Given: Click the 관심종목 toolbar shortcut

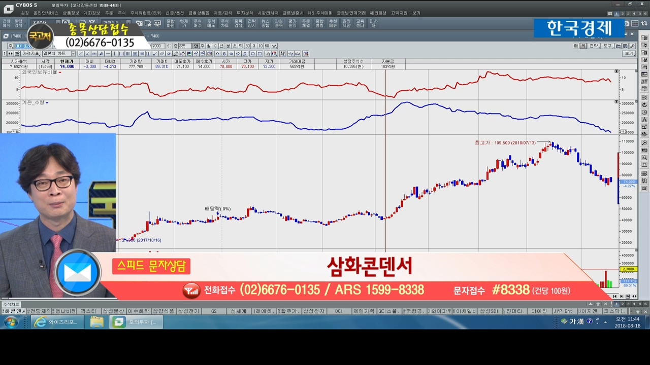Looking at the screenshot, I should pos(279,23).
